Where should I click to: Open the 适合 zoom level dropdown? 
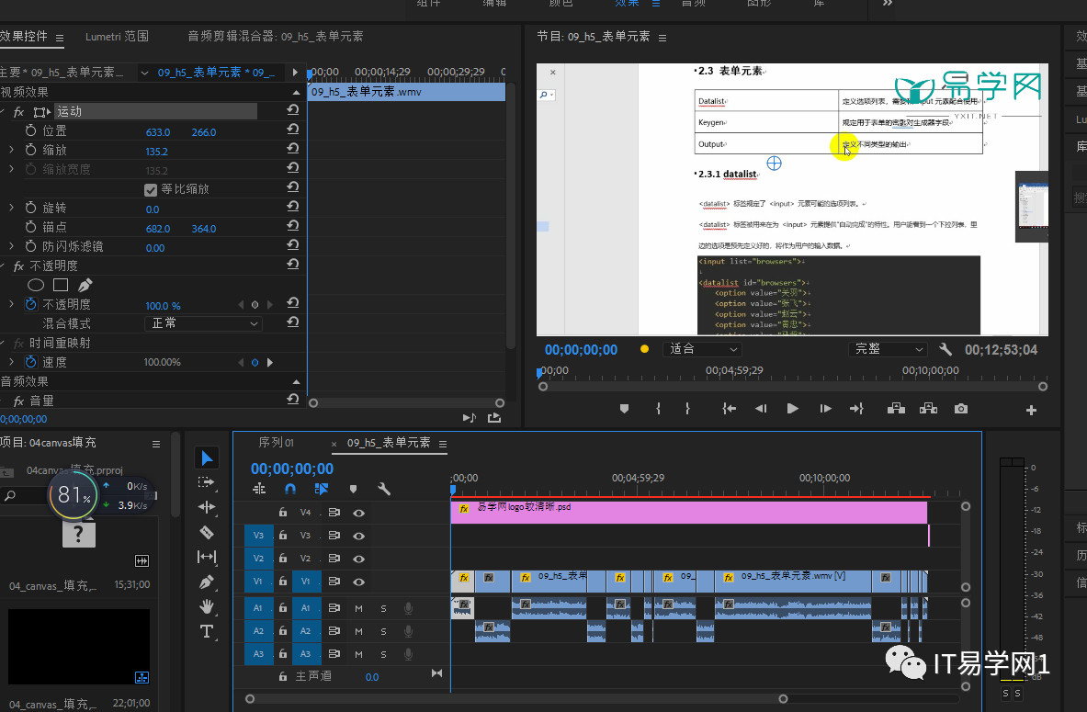(705, 349)
